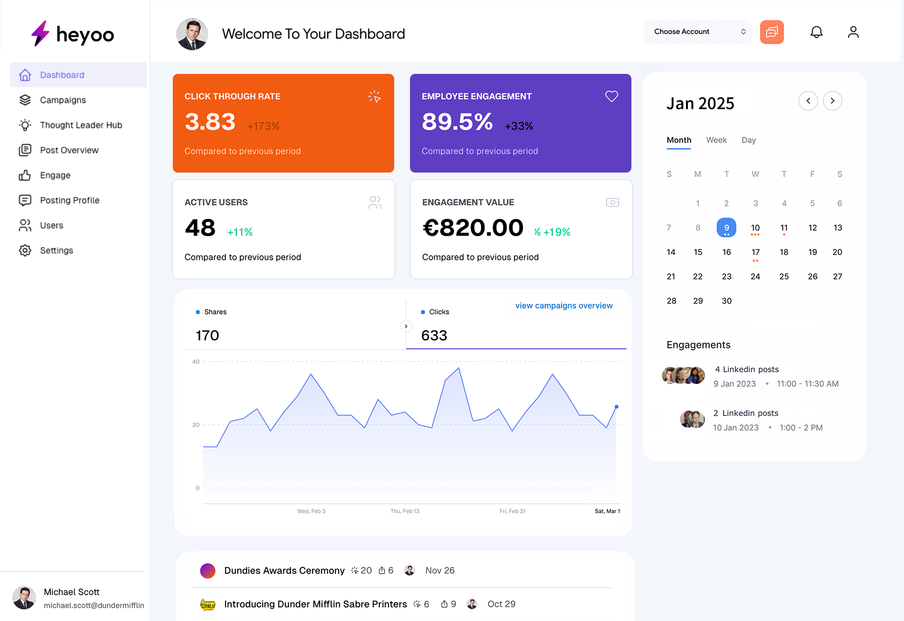Switch calendar to Week view
The image size is (904, 621).
pyautogui.click(x=716, y=140)
